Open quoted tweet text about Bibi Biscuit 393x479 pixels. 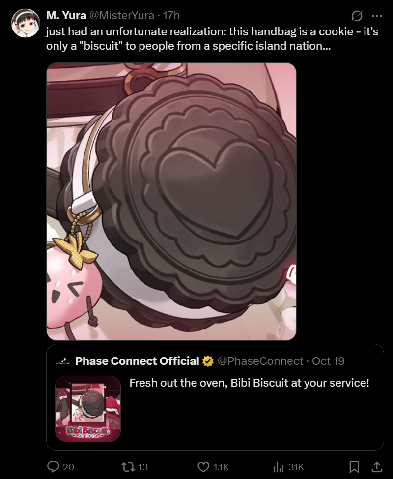pos(249,383)
